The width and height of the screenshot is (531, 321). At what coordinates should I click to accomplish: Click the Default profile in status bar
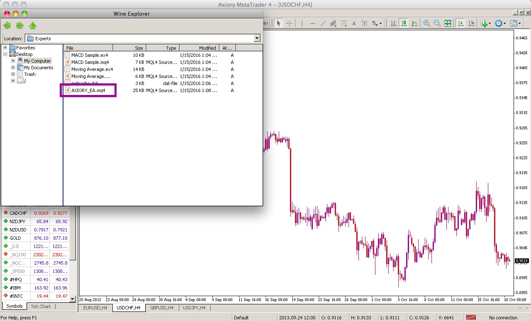point(241,318)
